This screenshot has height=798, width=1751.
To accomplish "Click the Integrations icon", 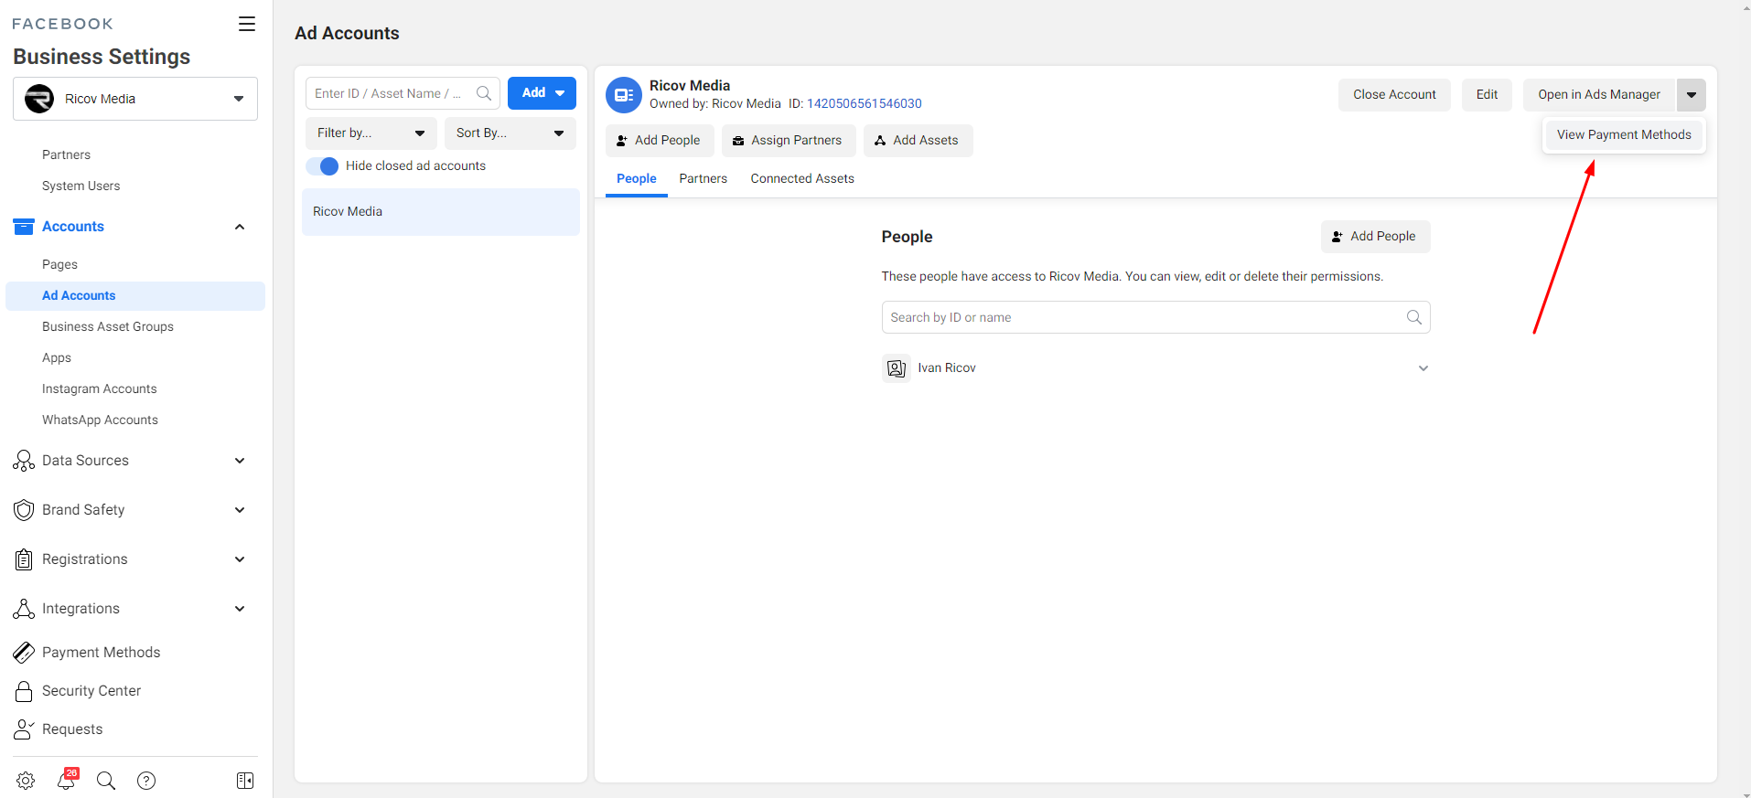I will pyautogui.click(x=24, y=609).
